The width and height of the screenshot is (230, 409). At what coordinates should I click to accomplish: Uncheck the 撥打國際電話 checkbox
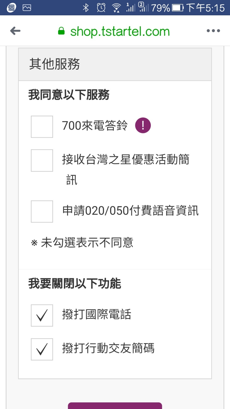point(42,316)
